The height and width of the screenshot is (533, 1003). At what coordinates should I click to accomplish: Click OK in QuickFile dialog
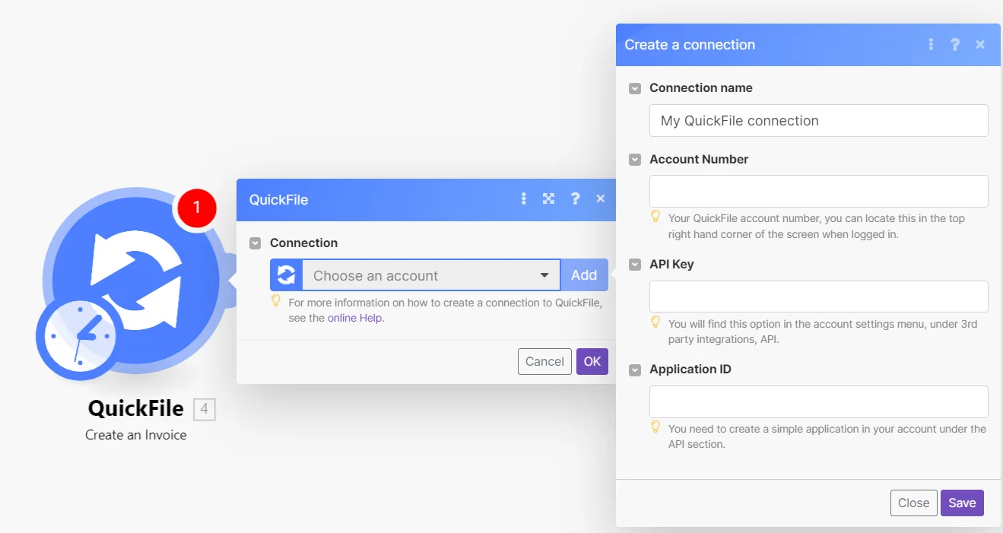592,361
